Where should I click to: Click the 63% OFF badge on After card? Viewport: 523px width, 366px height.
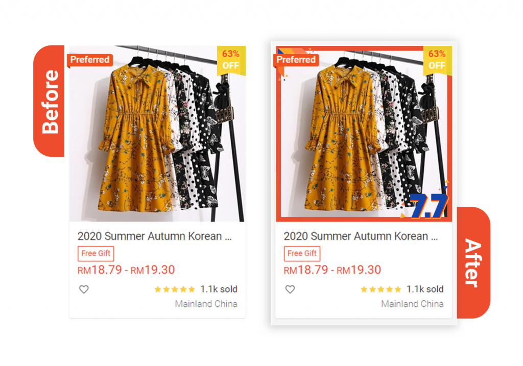437,60
